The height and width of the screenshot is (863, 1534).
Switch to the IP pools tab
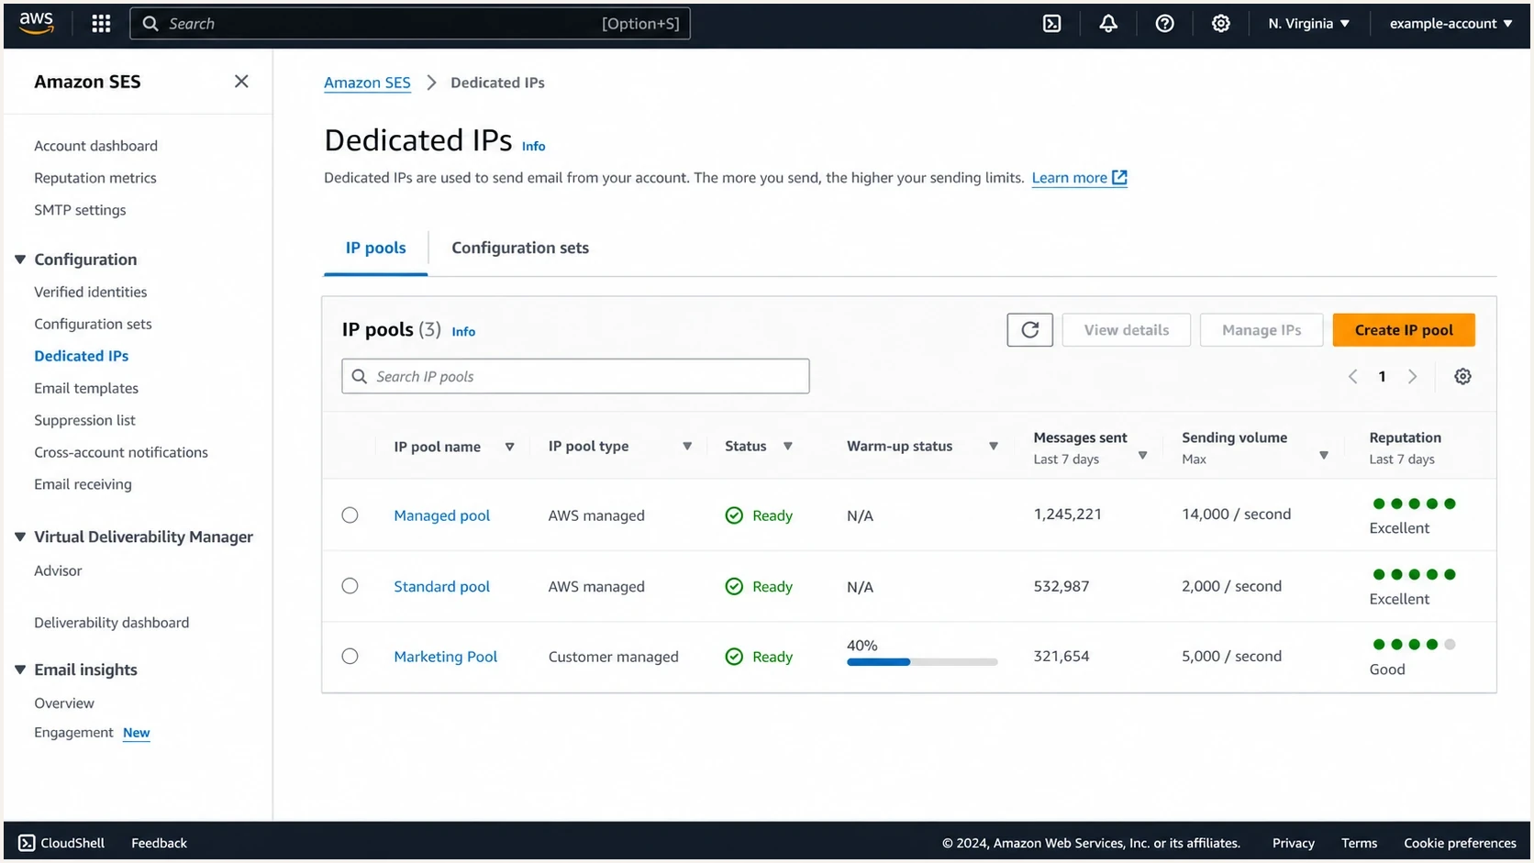pos(375,248)
